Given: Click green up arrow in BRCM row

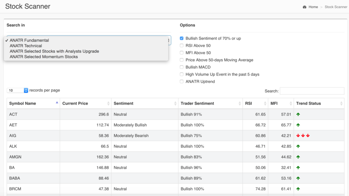Looking at the screenshot, I should point(298,189).
